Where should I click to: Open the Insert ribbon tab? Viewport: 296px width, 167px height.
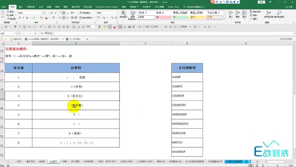(x=20, y=7)
